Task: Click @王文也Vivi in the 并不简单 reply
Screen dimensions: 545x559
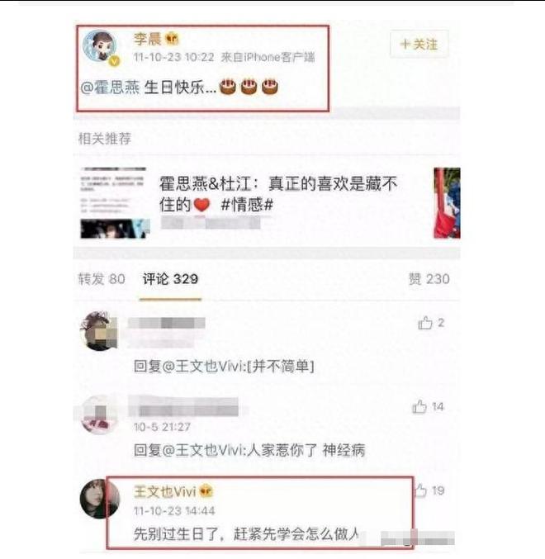Action: 203,366
